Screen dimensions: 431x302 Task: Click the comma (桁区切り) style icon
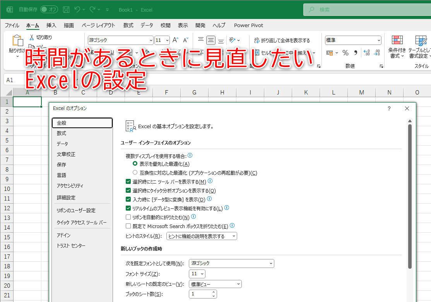356,53
